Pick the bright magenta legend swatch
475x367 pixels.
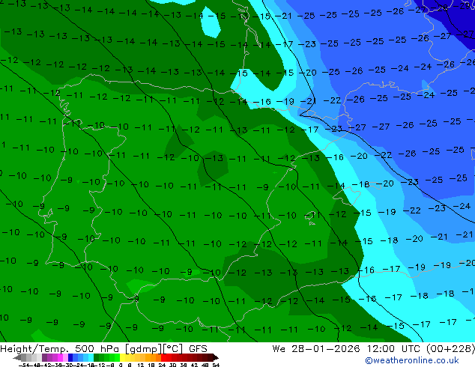click(60, 357)
